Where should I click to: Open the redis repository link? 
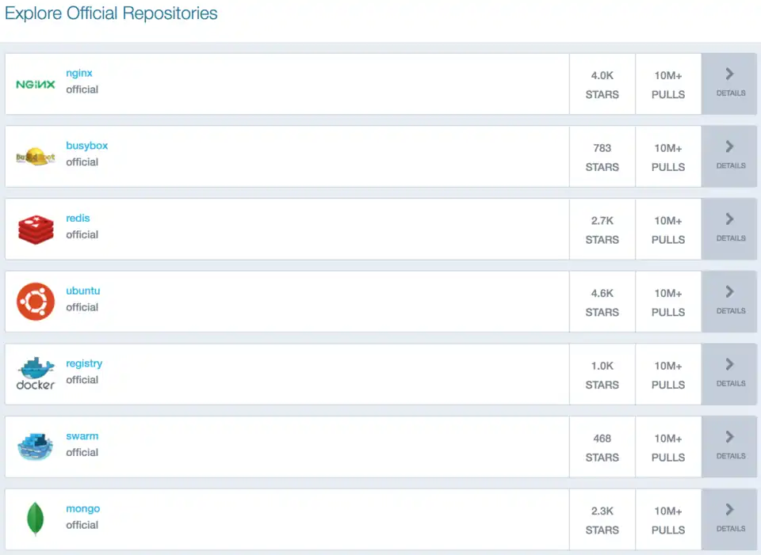(x=78, y=218)
